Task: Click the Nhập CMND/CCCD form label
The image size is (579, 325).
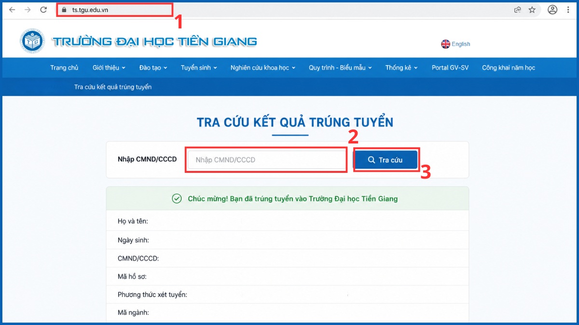Action: tap(147, 159)
